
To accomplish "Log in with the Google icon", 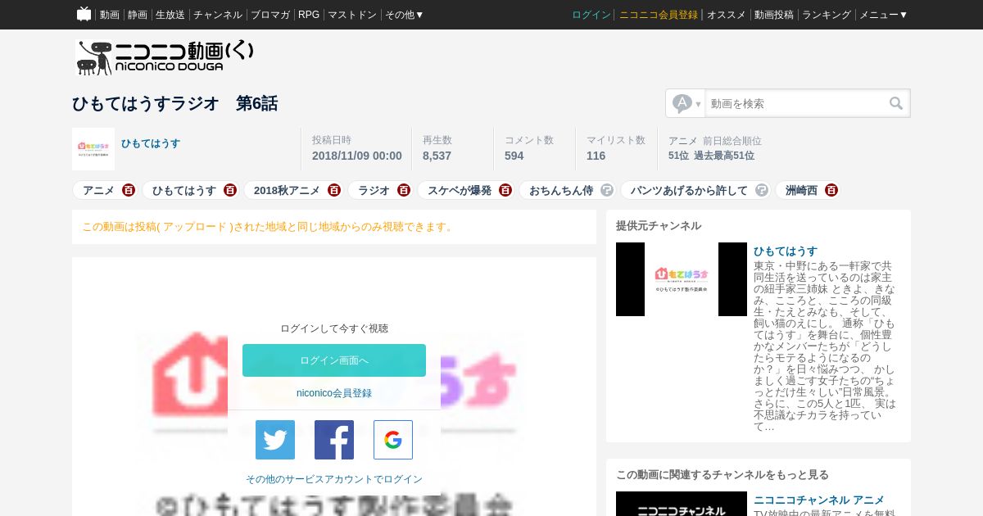I will tap(393, 440).
